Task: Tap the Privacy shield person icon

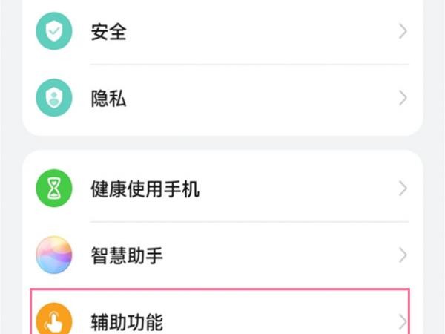Action: (54, 98)
